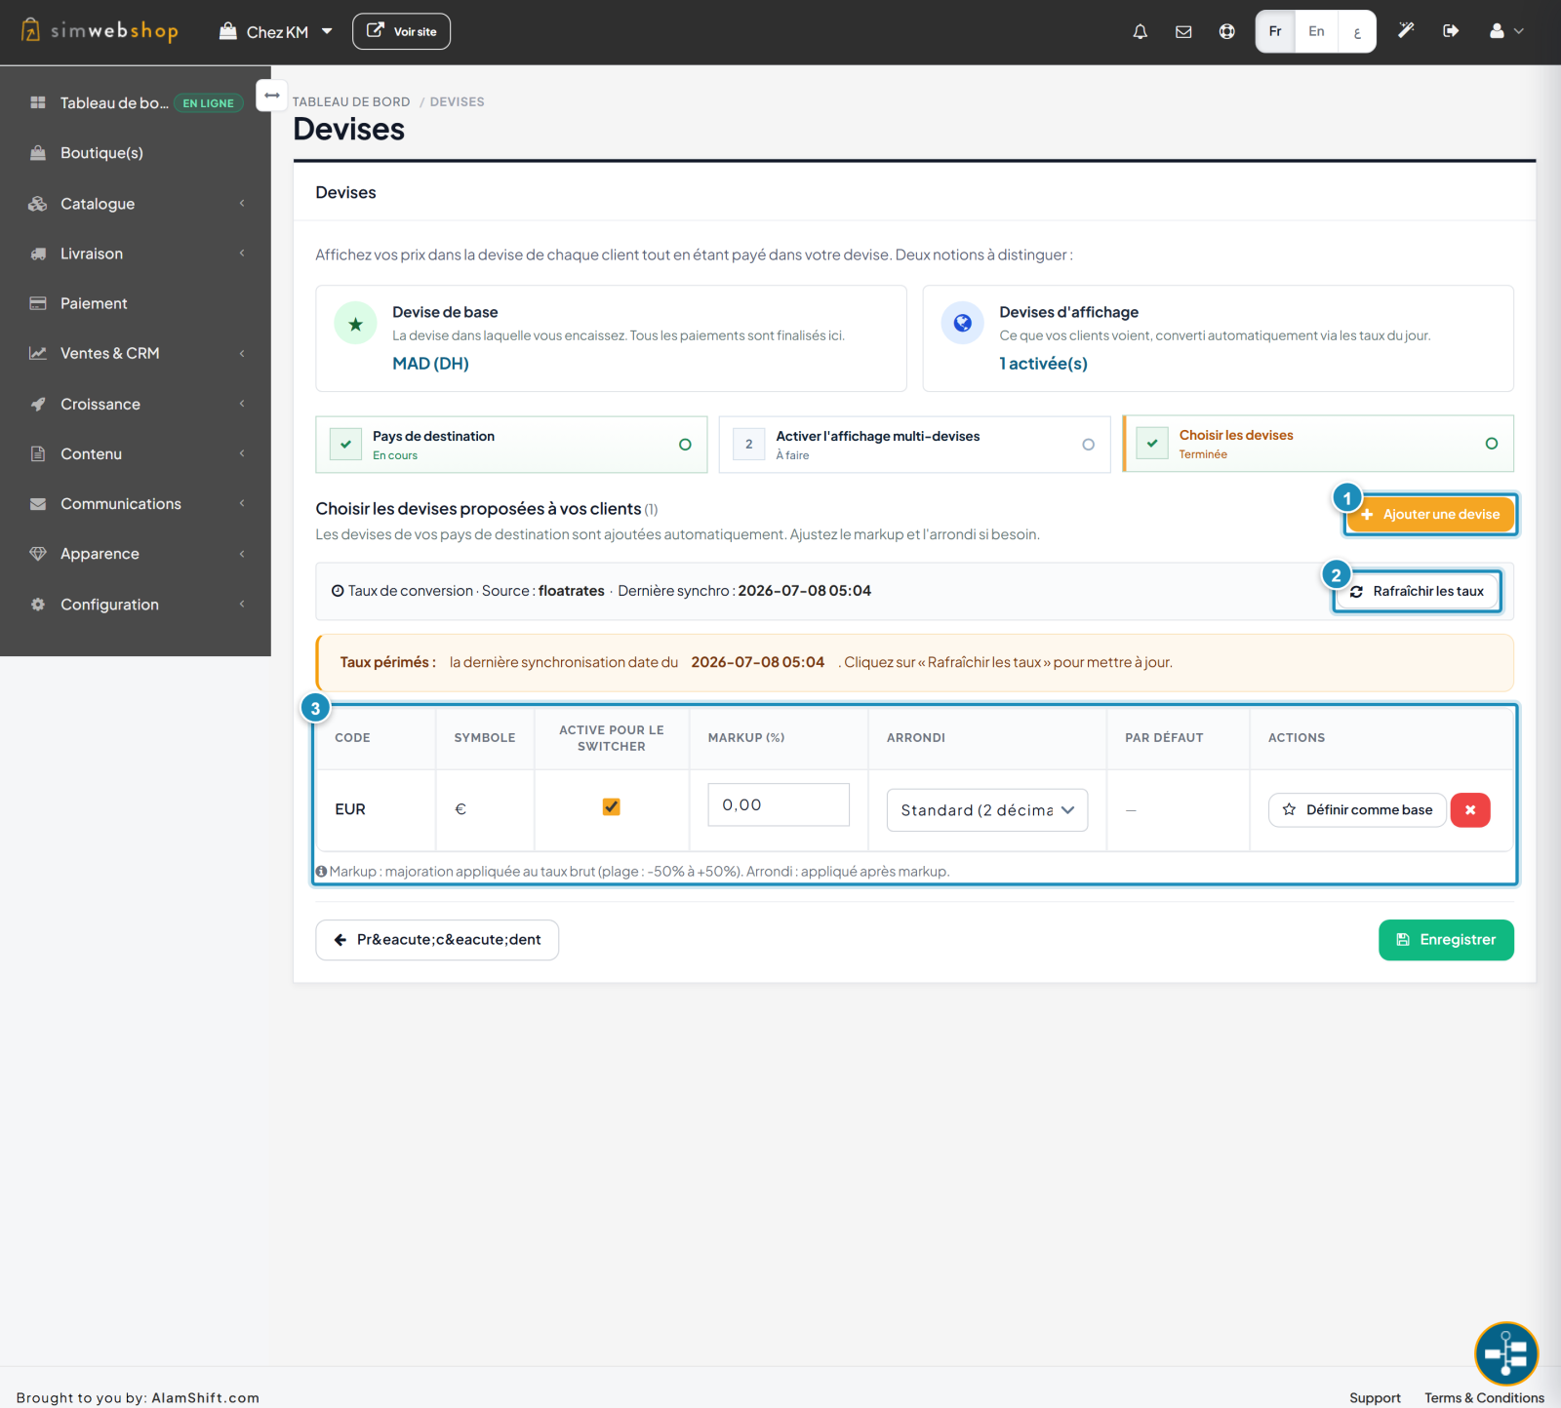Collapse sidebar with the arrows toggle icon
1561x1408 pixels.
(272, 96)
